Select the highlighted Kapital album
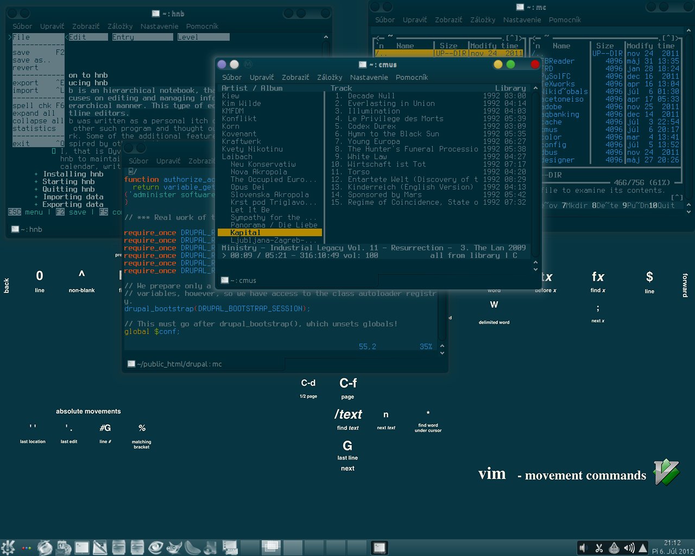Screen dimensions: 695x556 (270, 232)
